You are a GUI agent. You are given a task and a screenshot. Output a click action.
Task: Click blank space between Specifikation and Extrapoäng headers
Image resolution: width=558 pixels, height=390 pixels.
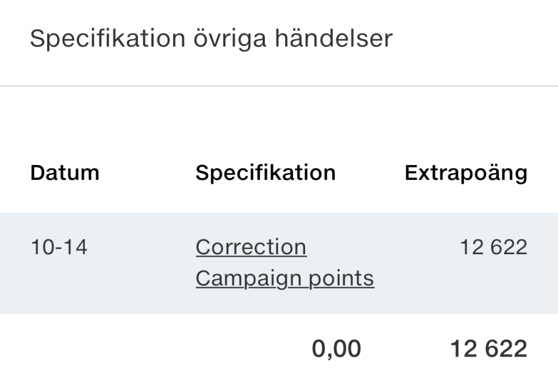370,173
